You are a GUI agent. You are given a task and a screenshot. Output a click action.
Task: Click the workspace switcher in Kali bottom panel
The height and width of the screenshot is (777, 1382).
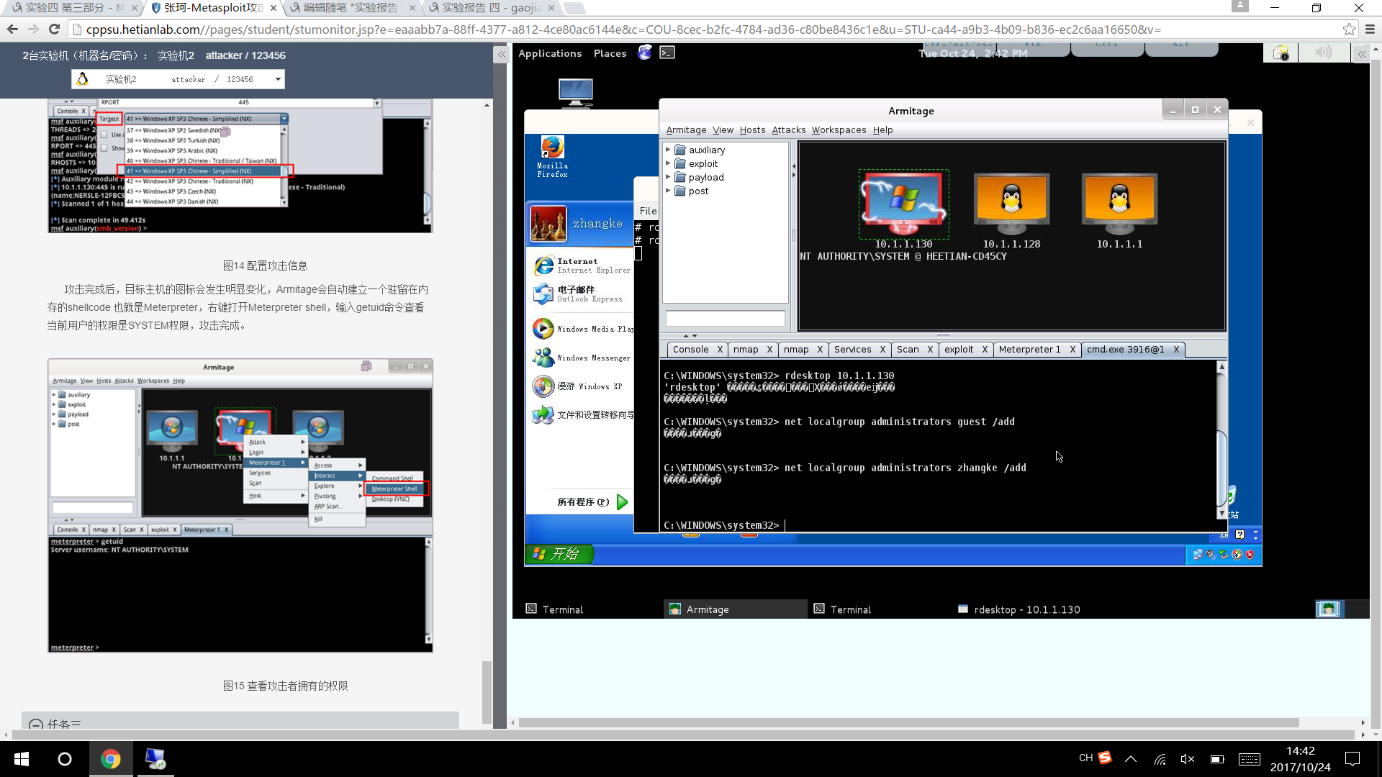pyautogui.click(x=1328, y=609)
